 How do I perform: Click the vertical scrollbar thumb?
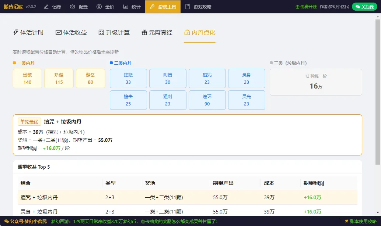tap(378, 92)
